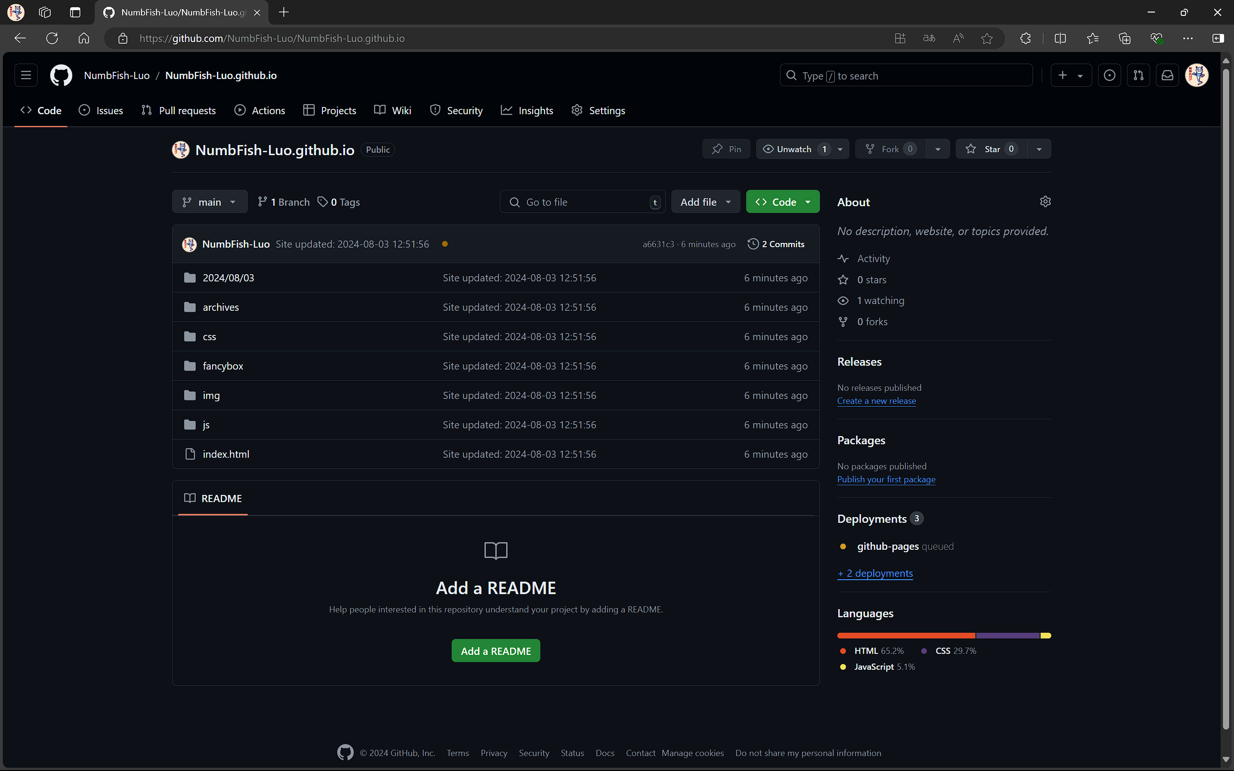Click the HTML segment of the languages bar
Viewport: 1234px width, 771px height.
click(x=906, y=636)
